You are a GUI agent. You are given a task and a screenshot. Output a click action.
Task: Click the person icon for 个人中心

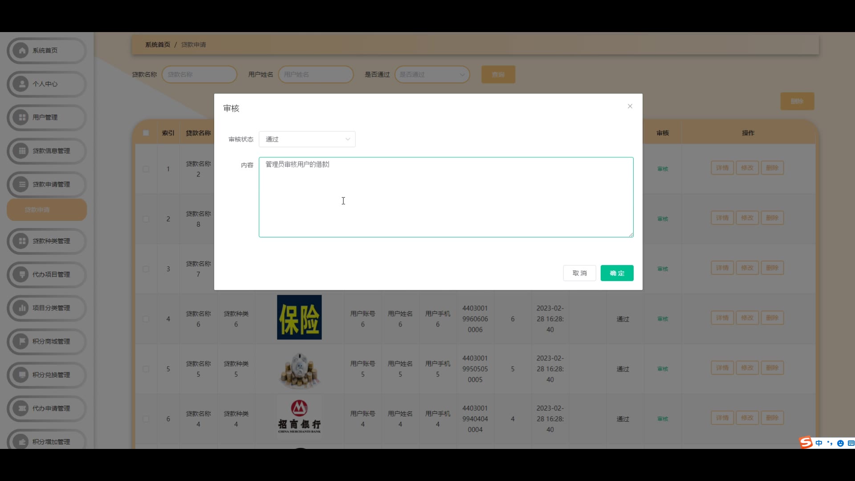(x=21, y=84)
